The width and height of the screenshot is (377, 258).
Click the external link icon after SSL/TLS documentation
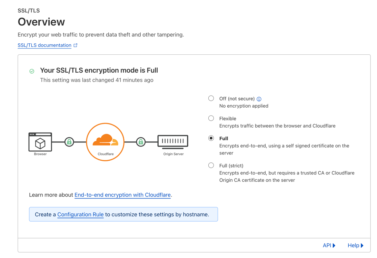pos(76,45)
